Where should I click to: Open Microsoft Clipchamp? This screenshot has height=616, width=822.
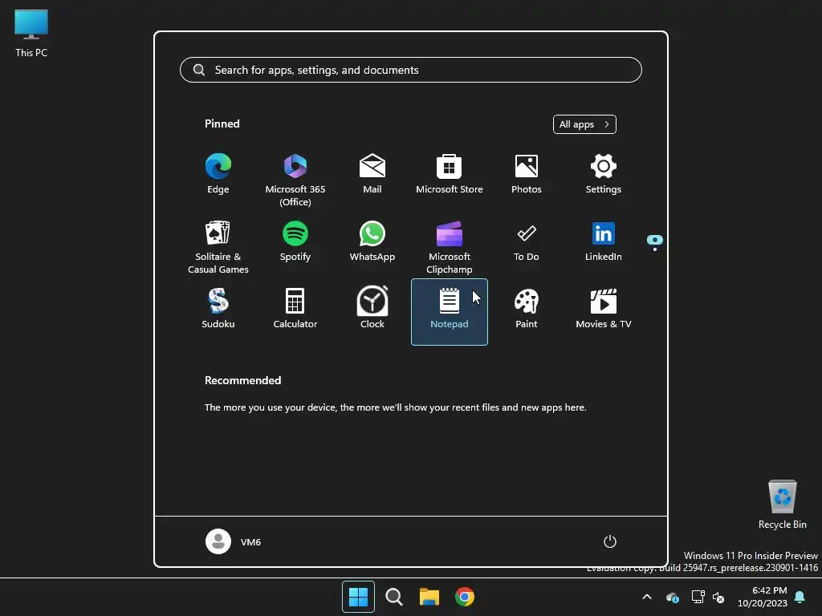[x=450, y=246]
